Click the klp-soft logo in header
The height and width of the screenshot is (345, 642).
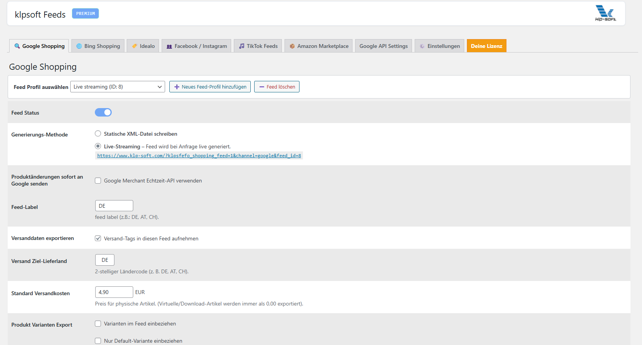pyautogui.click(x=606, y=13)
